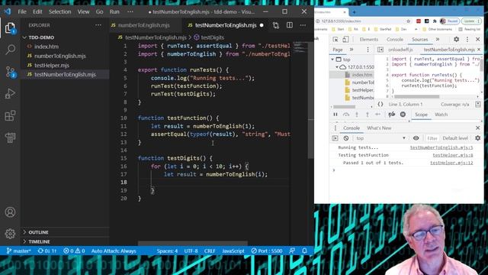
Task: Open the Search view in activity bar
Action: pos(10,49)
